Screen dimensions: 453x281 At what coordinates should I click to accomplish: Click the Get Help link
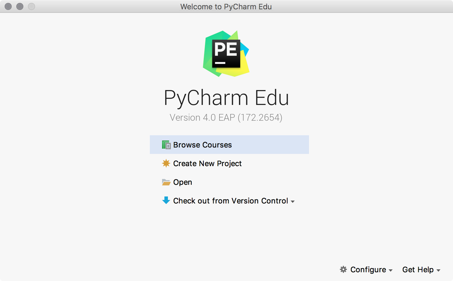(x=418, y=270)
